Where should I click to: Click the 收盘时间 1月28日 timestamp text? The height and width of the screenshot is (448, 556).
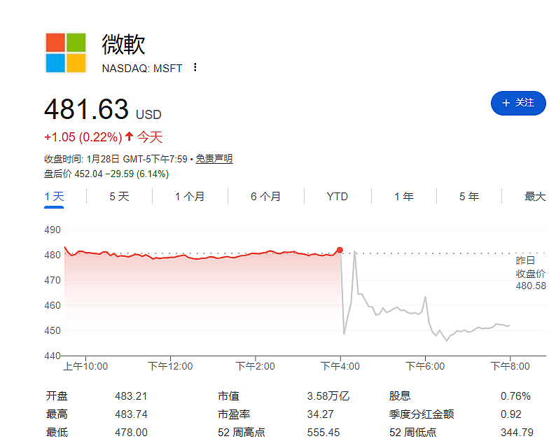[x=116, y=159]
